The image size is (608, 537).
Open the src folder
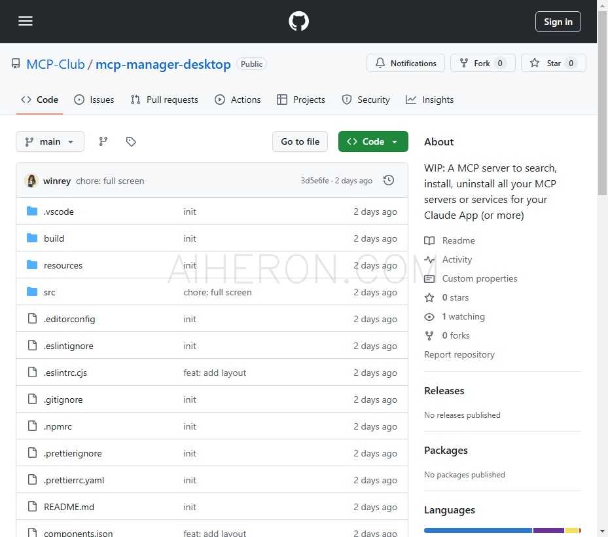[x=49, y=292]
